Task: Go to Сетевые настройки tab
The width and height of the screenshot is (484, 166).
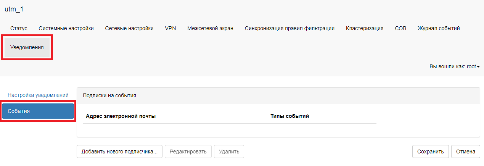Action: 129,28
